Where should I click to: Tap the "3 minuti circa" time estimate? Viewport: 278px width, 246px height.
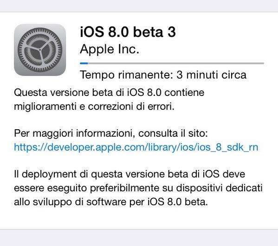(211, 75)
